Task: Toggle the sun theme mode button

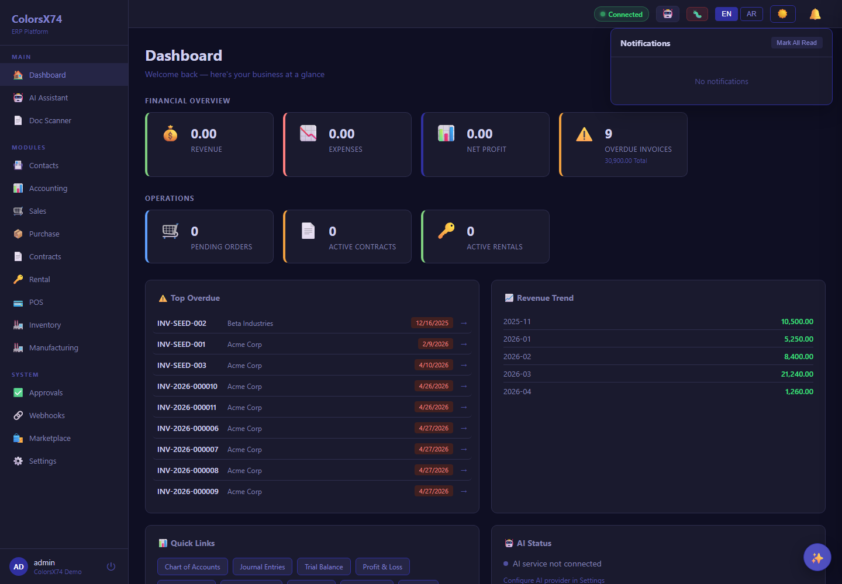Action: click(783, 14)
